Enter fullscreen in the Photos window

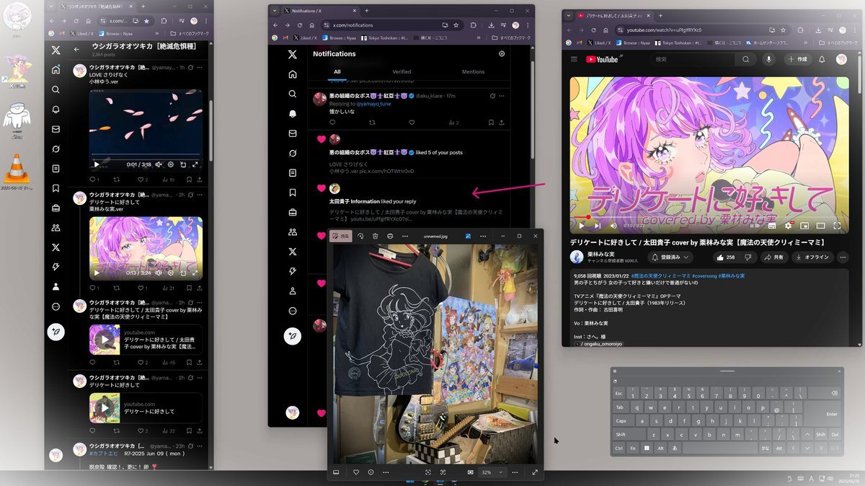pos(535,472)
